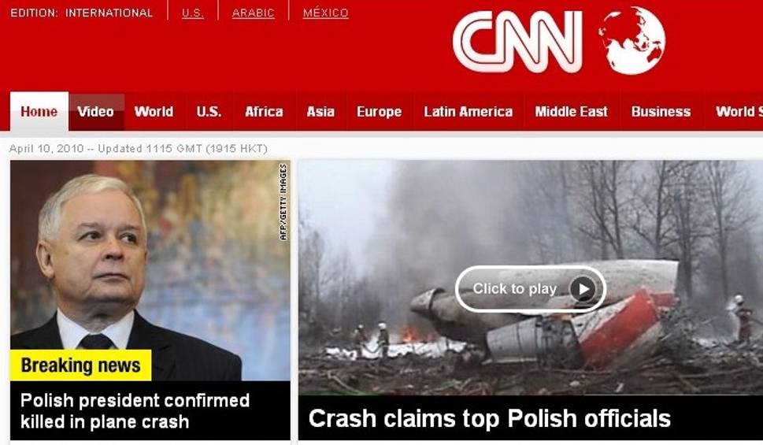Play the crash video using play icon
The image size is (763, 445).
583,289
